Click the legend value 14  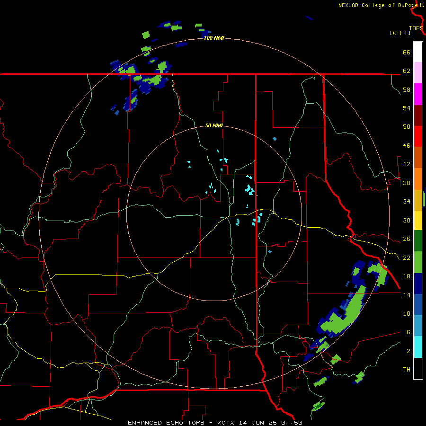(x=407, y=295)
